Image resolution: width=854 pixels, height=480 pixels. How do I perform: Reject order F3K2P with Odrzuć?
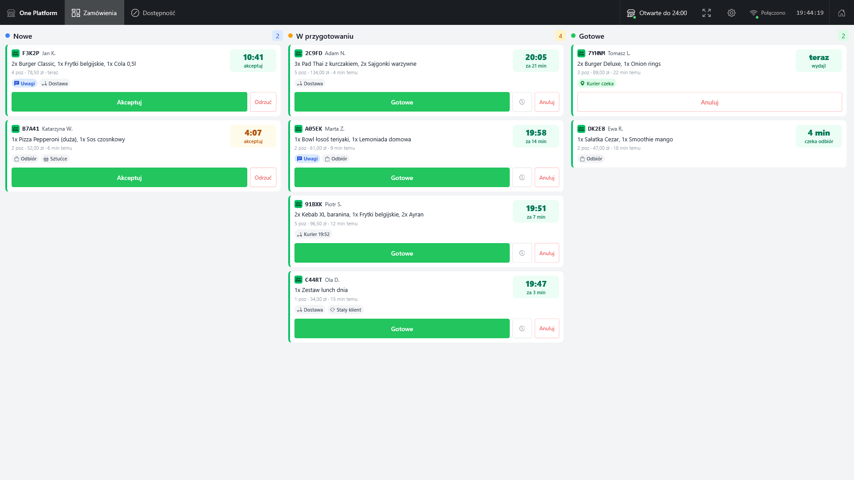click(263, 102)
